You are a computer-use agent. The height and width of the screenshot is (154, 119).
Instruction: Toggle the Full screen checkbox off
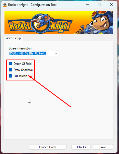[10, 76]
